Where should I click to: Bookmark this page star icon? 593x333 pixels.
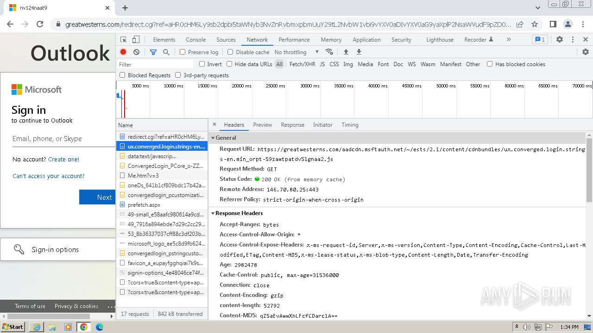pyautogui.click(x=535, y=24)
